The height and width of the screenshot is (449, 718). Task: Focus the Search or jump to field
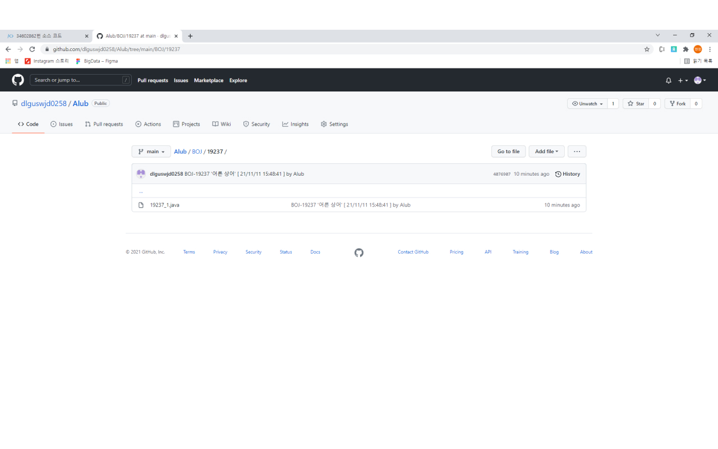click(81, 80)
